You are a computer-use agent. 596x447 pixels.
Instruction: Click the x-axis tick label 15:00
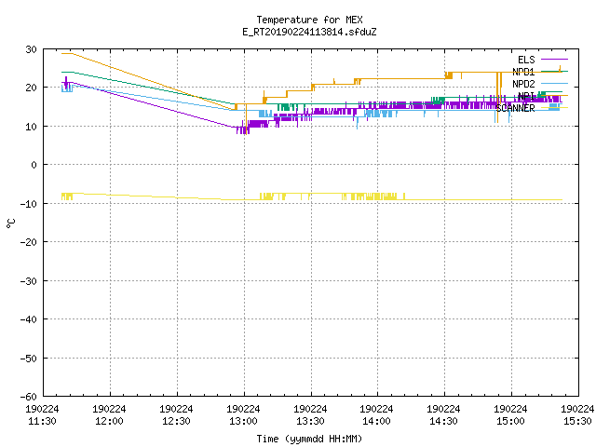pos(510,421)
